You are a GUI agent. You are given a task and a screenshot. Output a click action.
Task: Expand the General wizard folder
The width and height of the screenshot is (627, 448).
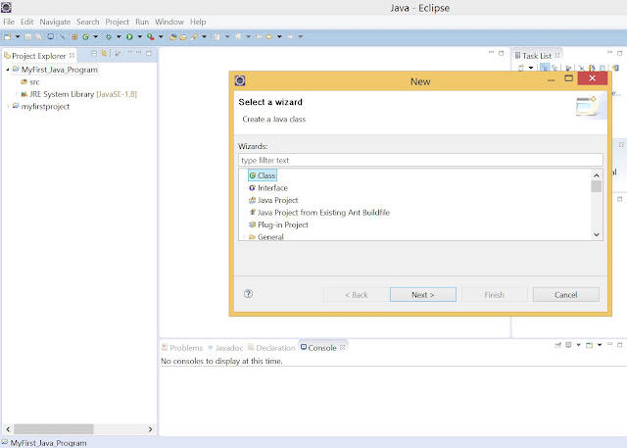tap(244, 237)
